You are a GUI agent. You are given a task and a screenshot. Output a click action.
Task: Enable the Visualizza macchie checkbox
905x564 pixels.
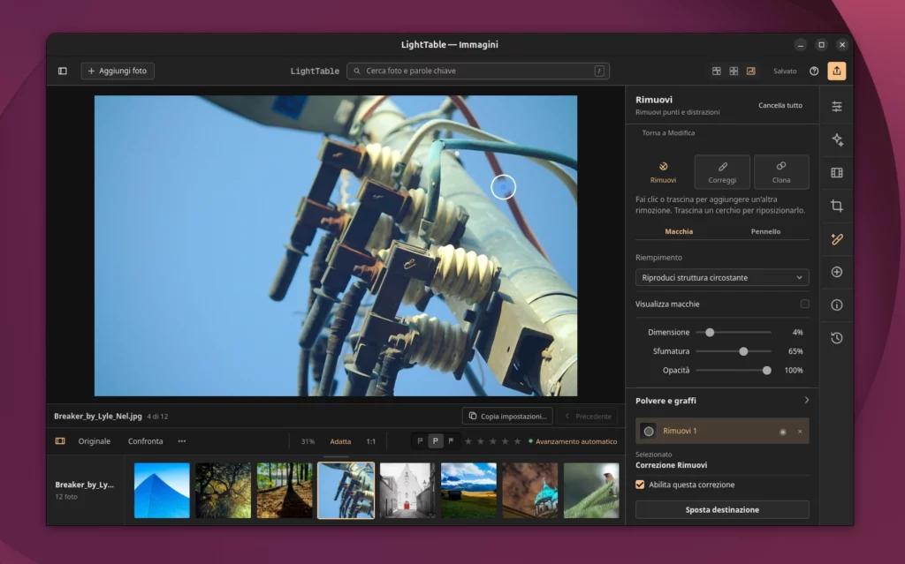(804, 304)
